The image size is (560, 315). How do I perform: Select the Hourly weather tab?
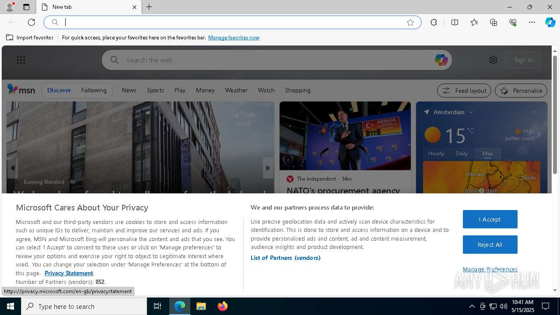pos(436,154)
